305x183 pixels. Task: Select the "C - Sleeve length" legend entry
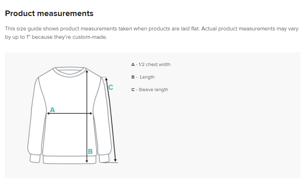pos(150,90)
